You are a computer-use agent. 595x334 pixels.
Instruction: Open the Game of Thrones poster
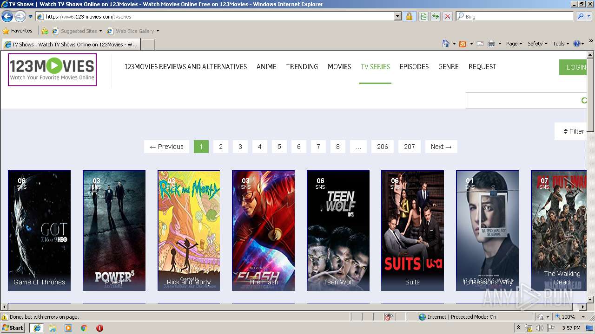click(40, 231)
